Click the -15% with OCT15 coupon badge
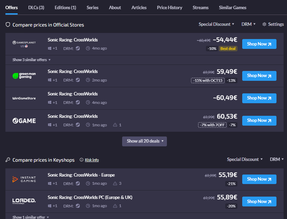This screenshot has height=219, width=287. (x=208, y=80)
